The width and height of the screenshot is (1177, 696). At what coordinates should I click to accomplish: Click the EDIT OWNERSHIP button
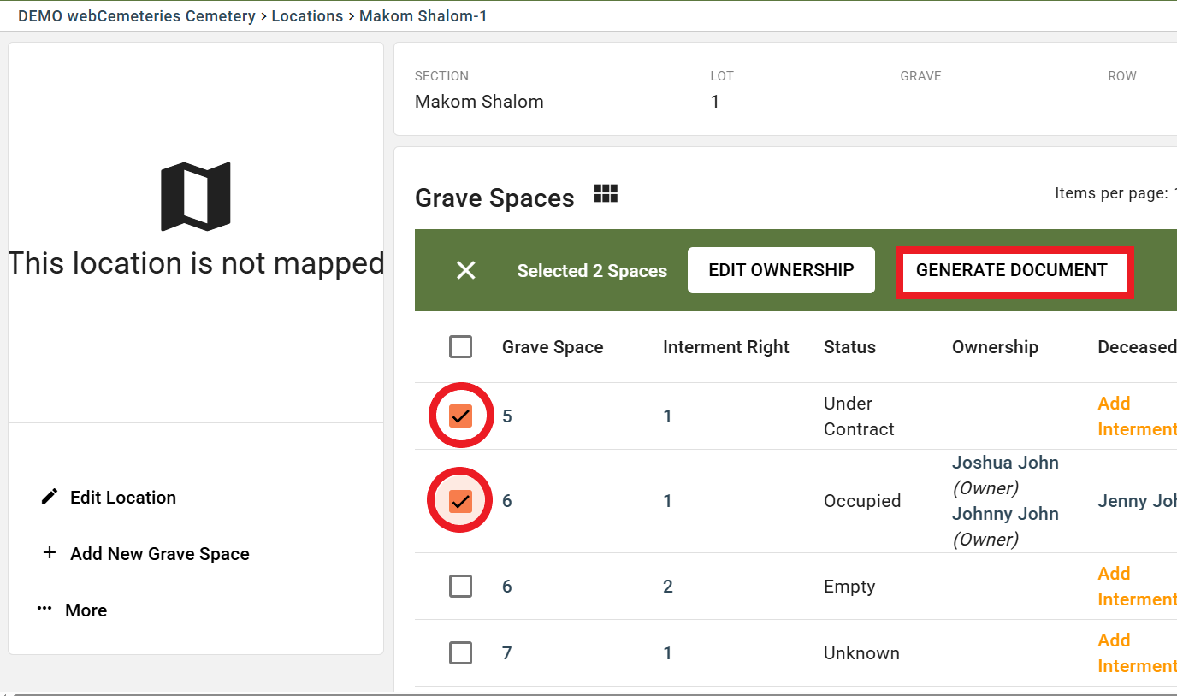coord(781,270)
